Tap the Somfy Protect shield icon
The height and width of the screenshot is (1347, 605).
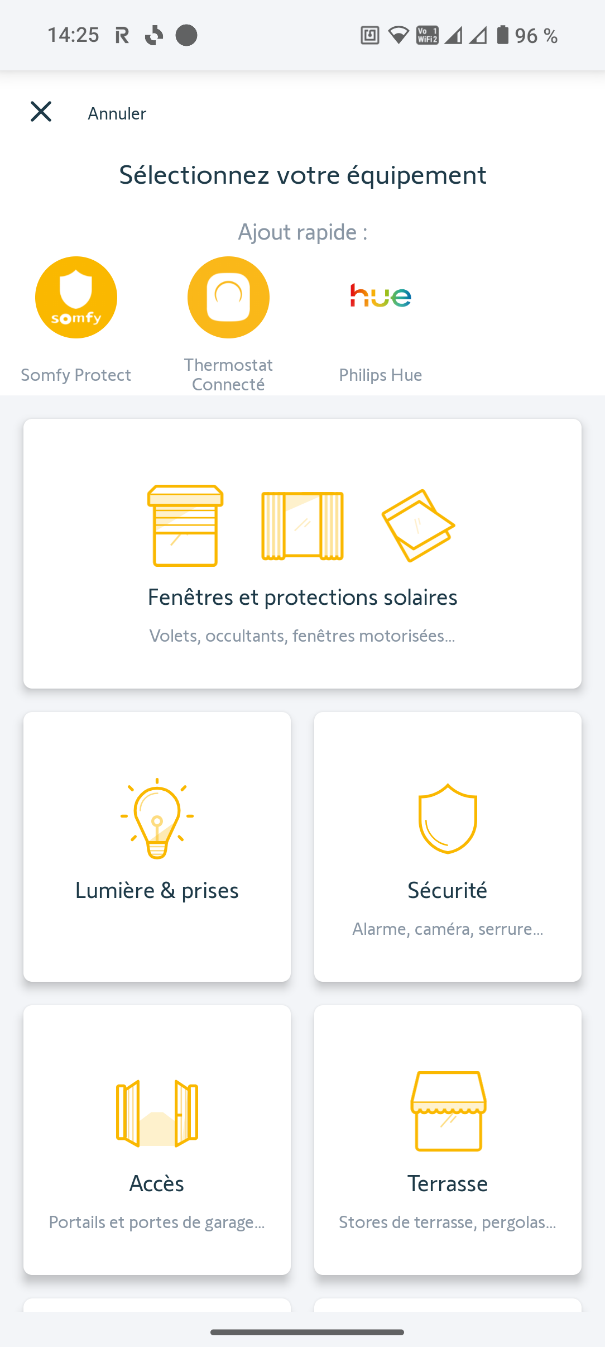point(76,297)
